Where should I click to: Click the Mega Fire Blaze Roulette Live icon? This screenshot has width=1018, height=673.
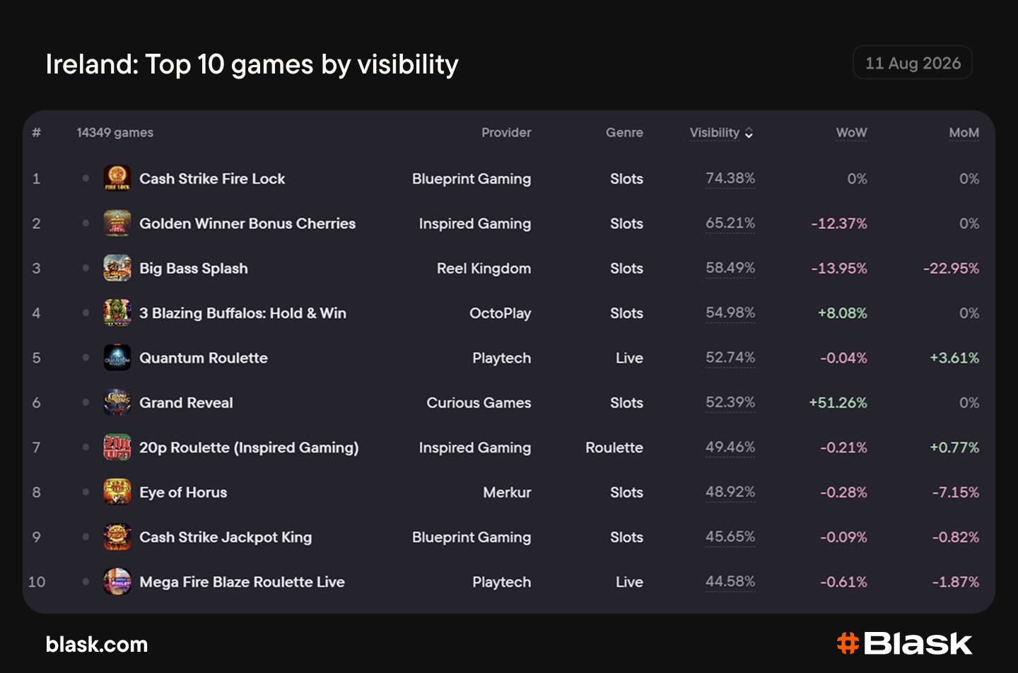tap(117, 582)
